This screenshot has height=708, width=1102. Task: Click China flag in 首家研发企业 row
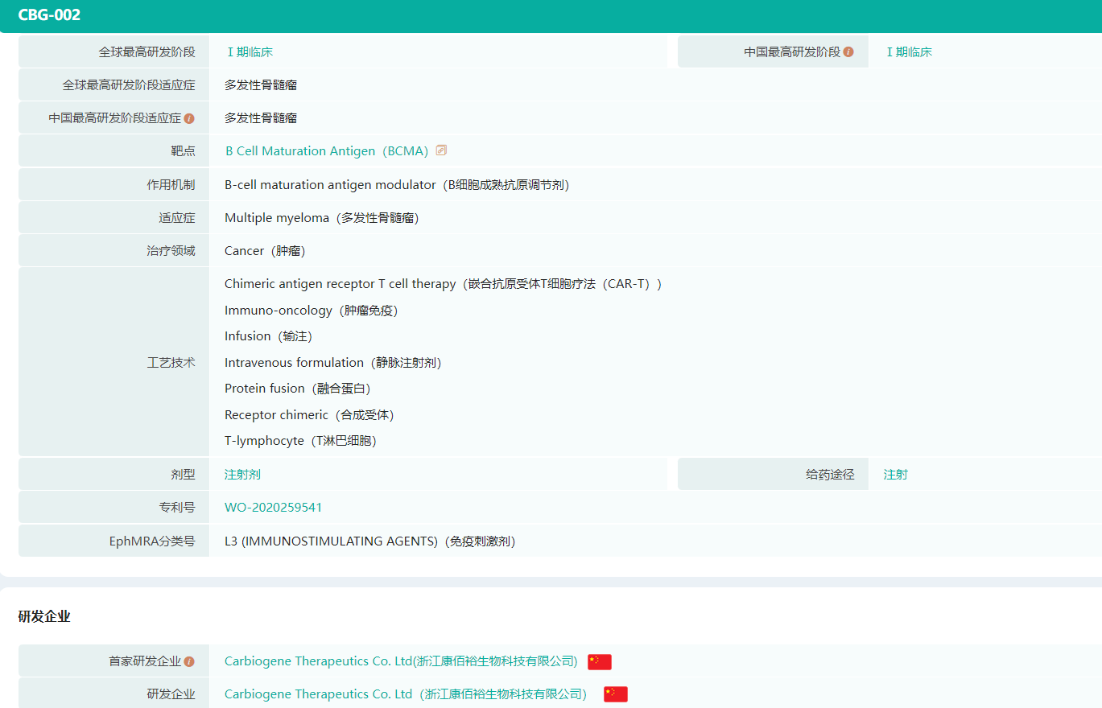(x=600, y=661)
